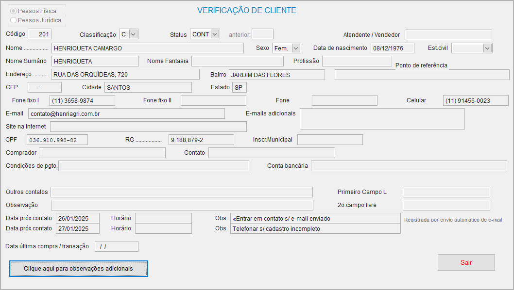The height and width of the screenshot is (290, 514).
Task: Click the Endereço field
Action: coord(125,74)
